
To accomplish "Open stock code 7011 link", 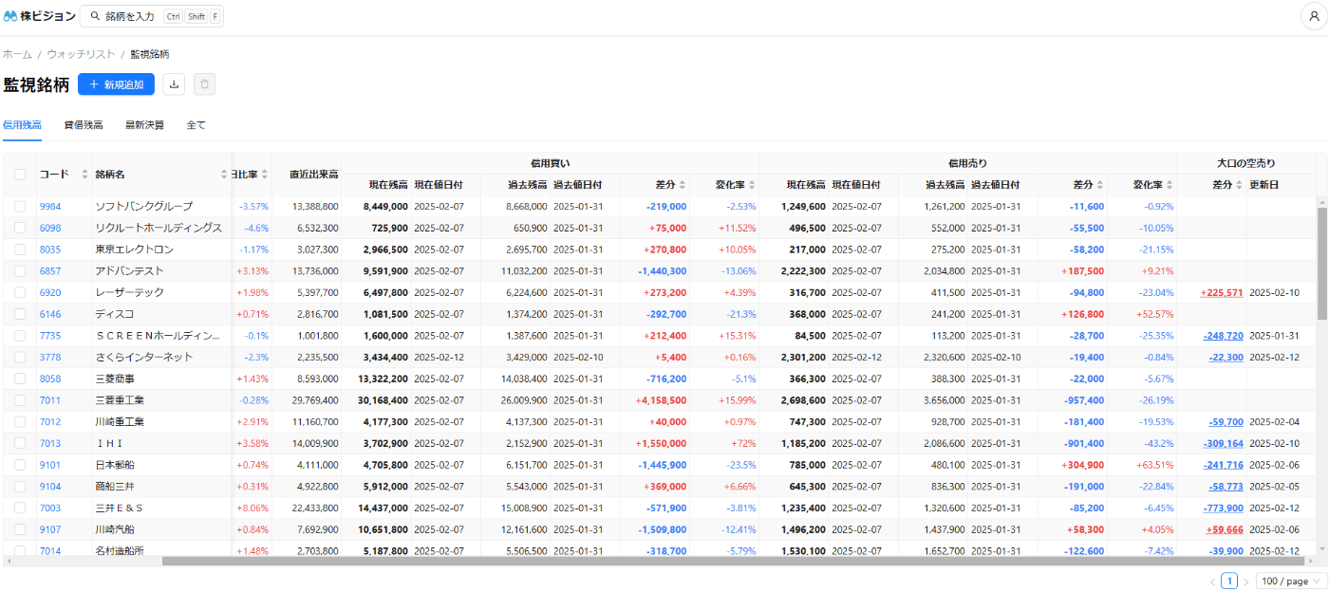I will (x=50, y=400).
